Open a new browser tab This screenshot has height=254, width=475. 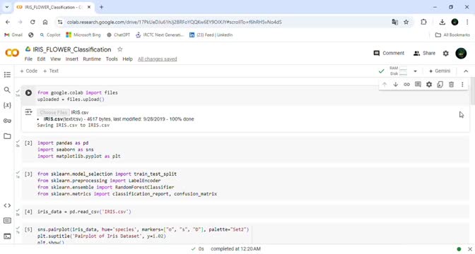tap(101, 7)
